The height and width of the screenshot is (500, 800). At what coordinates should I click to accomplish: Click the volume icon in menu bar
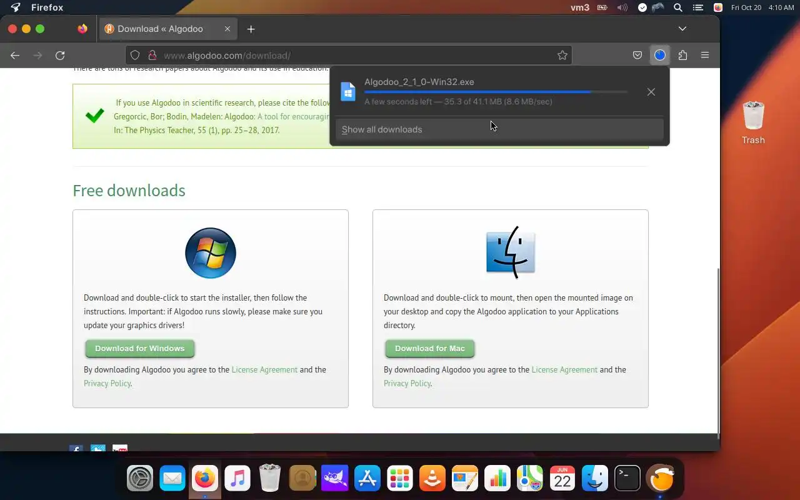[x=622, y=7]
